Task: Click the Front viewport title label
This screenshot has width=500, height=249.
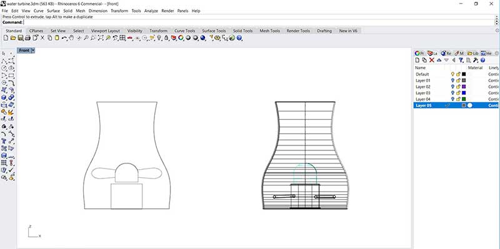Action: tap(24, 51)
